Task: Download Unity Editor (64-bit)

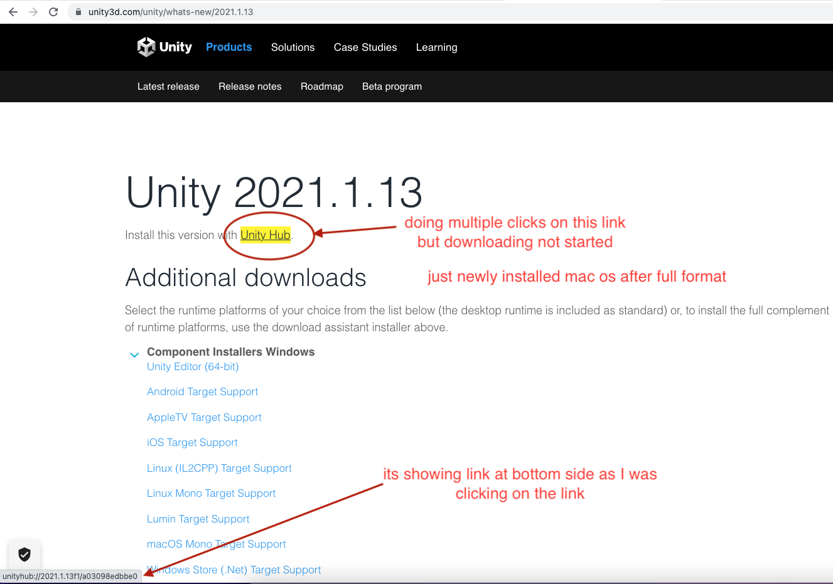Action: (x=193, y=366)
